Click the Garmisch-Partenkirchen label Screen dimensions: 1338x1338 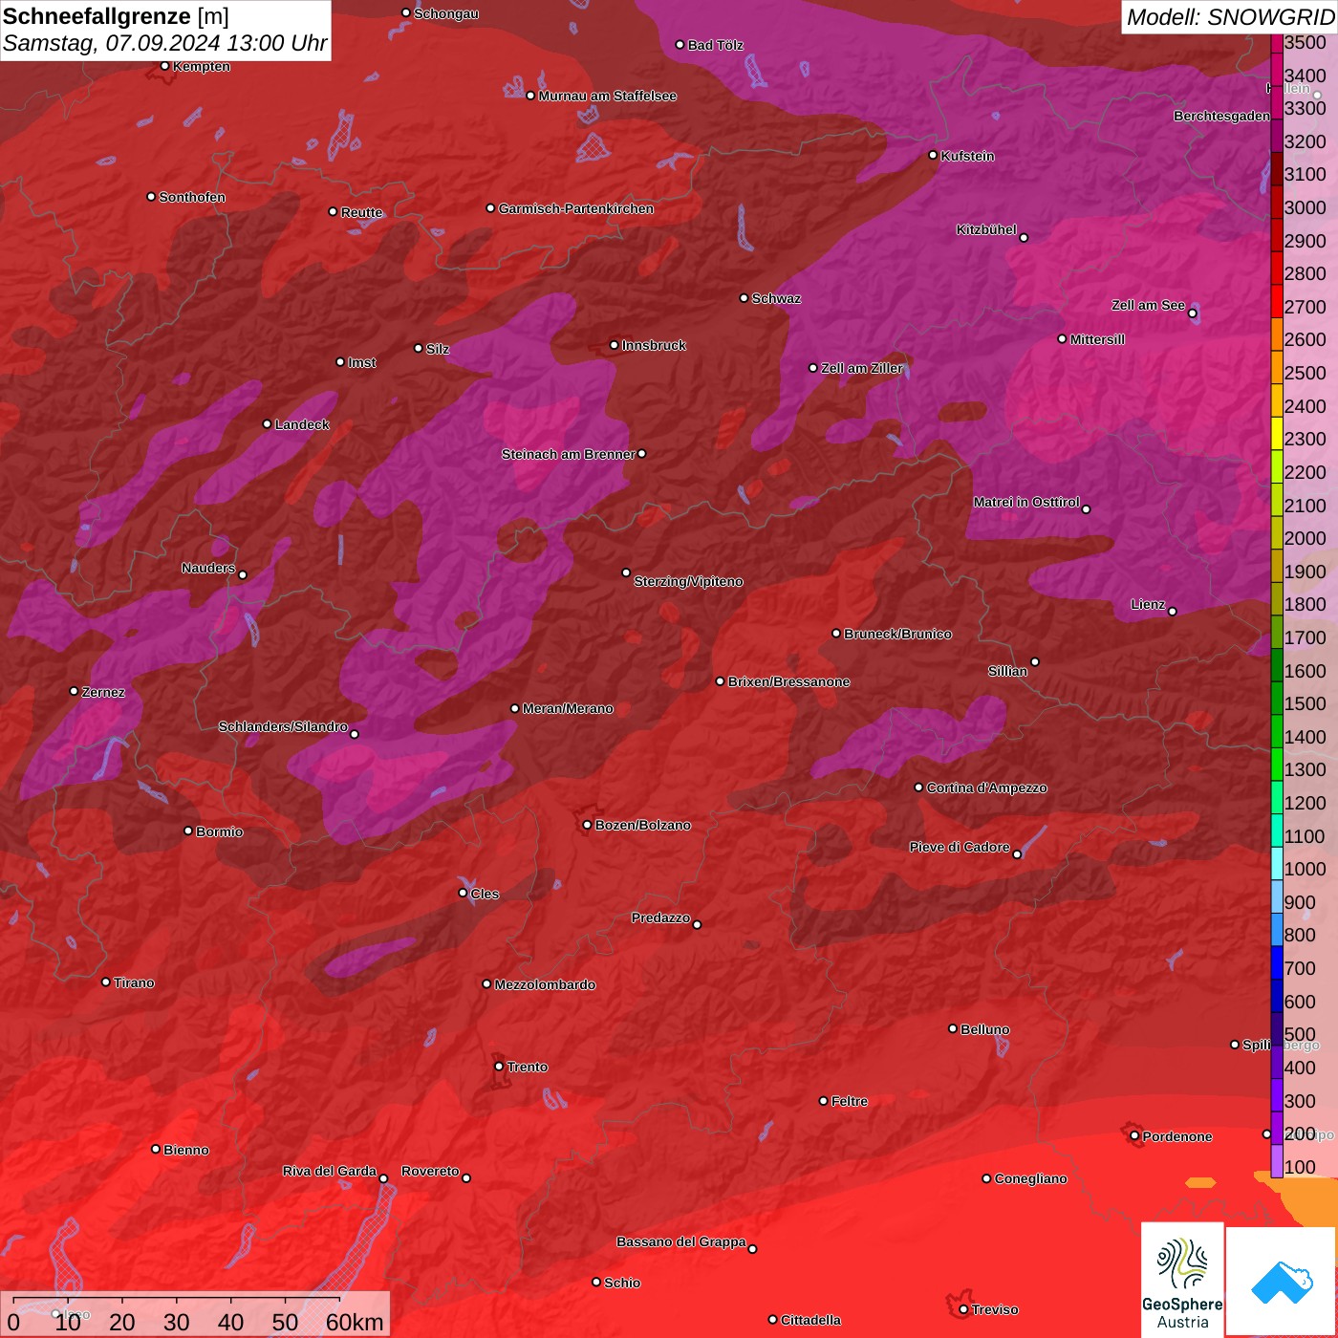(x=576, y=208)
